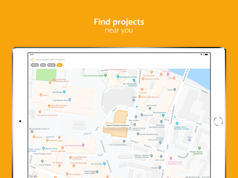This screenshot has width=238, height=178.
Task: Tap the Zizzi restaurant pin
Action: click(x=174, y=78)
